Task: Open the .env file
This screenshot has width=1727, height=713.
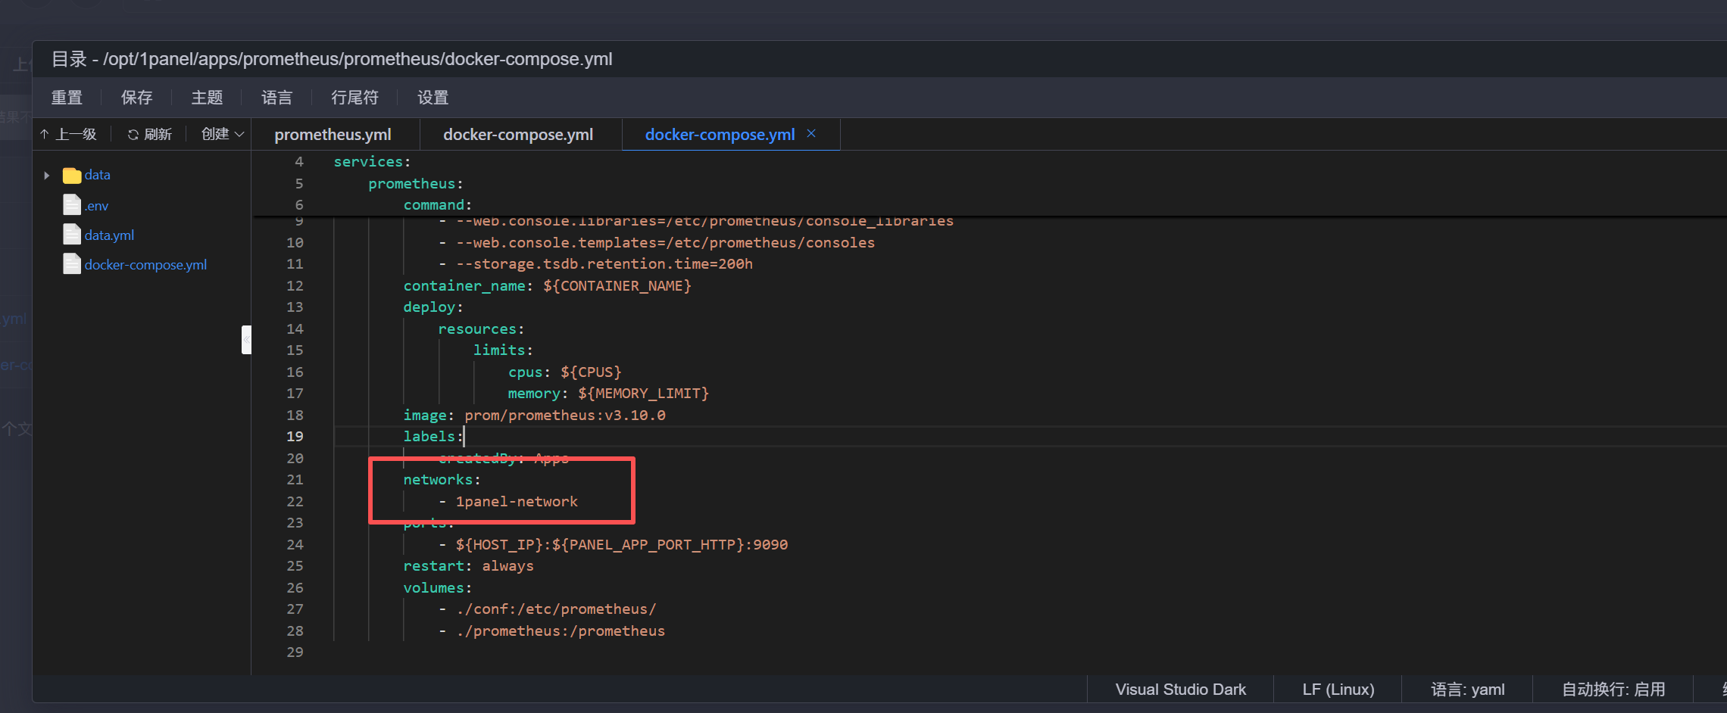Action: point(96,206)
